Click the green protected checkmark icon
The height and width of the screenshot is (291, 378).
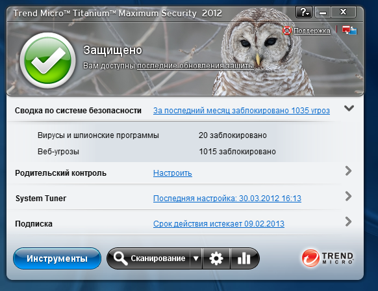pyautogui.click(x=47, y=60)
